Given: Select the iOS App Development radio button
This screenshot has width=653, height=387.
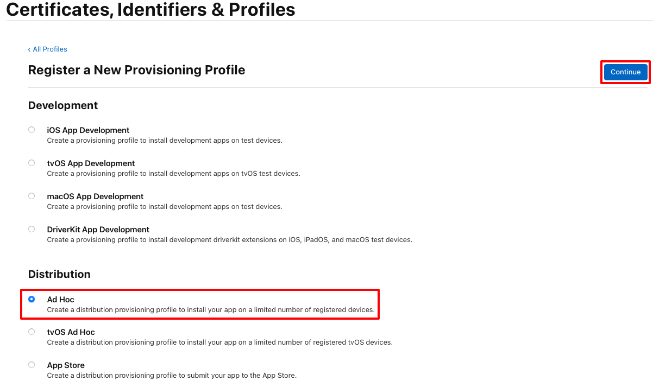Looking at the screenshot, I should [31, 129].
